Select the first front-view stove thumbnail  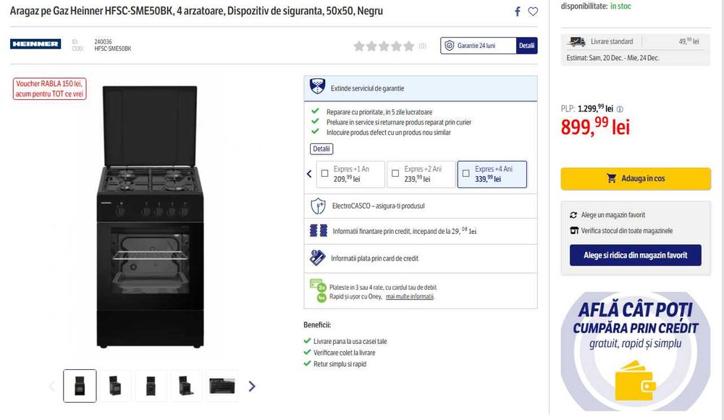point(80,386)
